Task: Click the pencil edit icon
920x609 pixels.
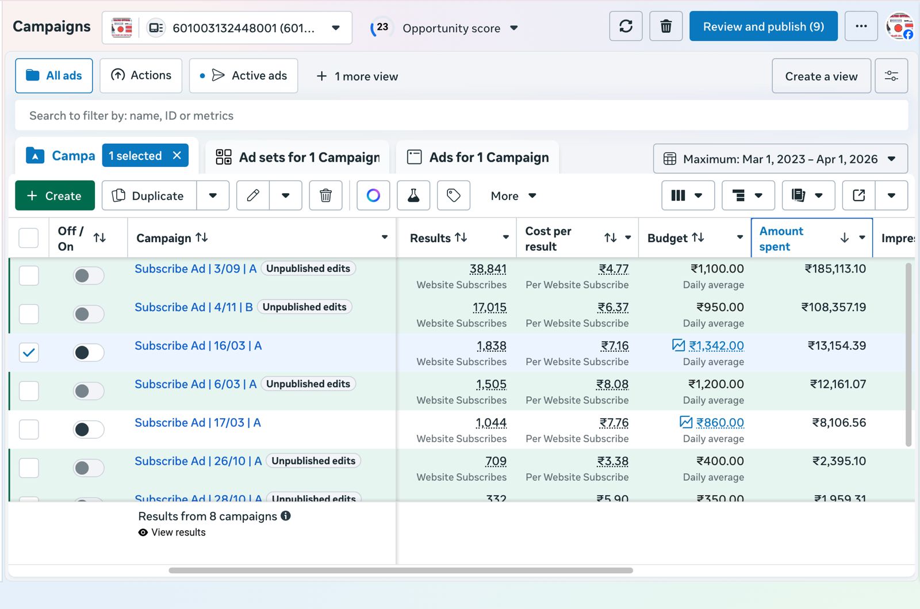Action: point(253,196)
